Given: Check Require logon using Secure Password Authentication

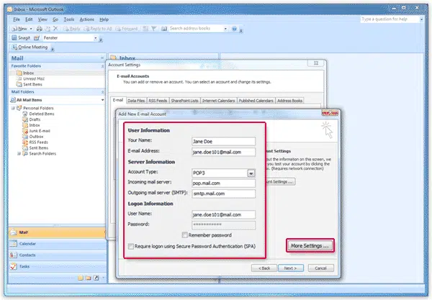Looking at the screenshot, I should pyautogui.click(x=130, y=246).
